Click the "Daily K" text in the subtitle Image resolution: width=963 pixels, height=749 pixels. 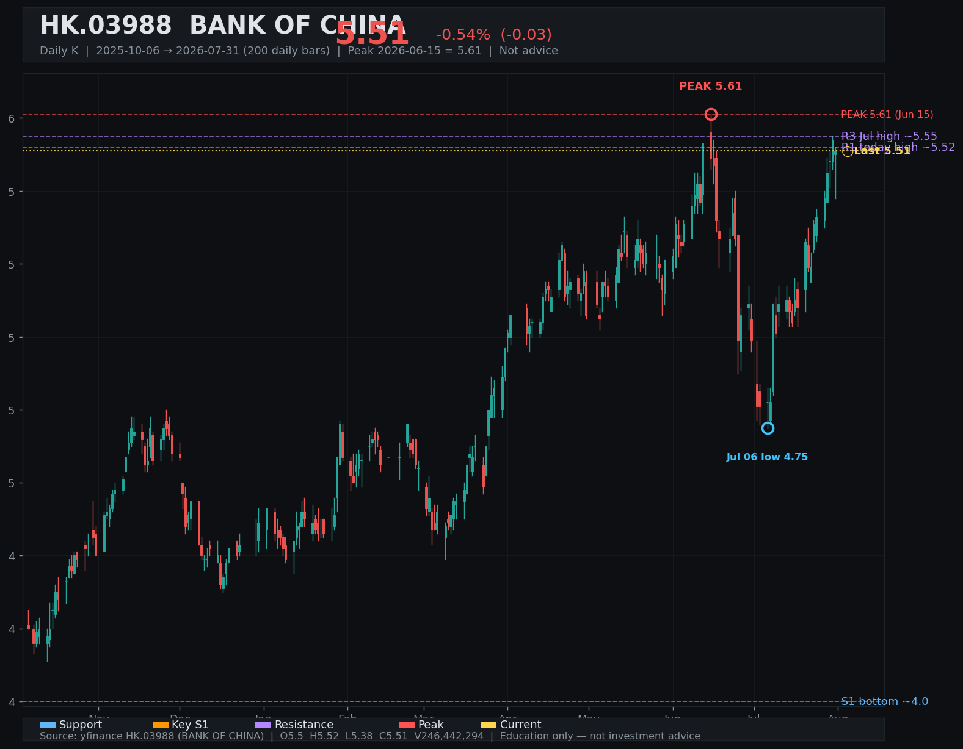(x=59, y=51)
